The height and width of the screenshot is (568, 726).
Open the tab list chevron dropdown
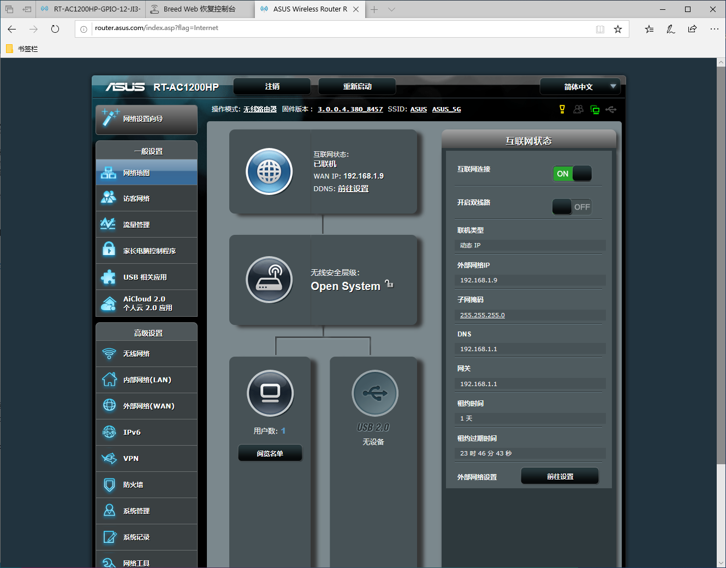[391, 9]
